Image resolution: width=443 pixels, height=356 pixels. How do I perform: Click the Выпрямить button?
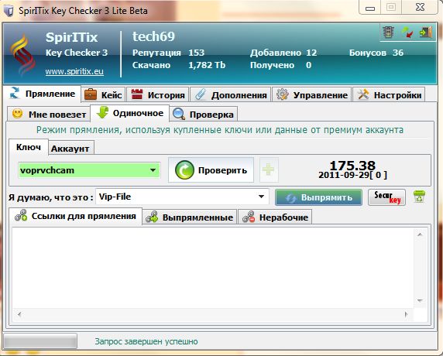(x=318, y=197)
